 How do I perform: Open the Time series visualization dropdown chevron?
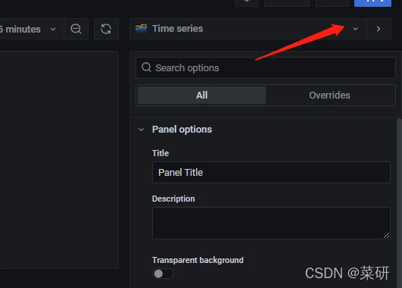pos(355,29)
